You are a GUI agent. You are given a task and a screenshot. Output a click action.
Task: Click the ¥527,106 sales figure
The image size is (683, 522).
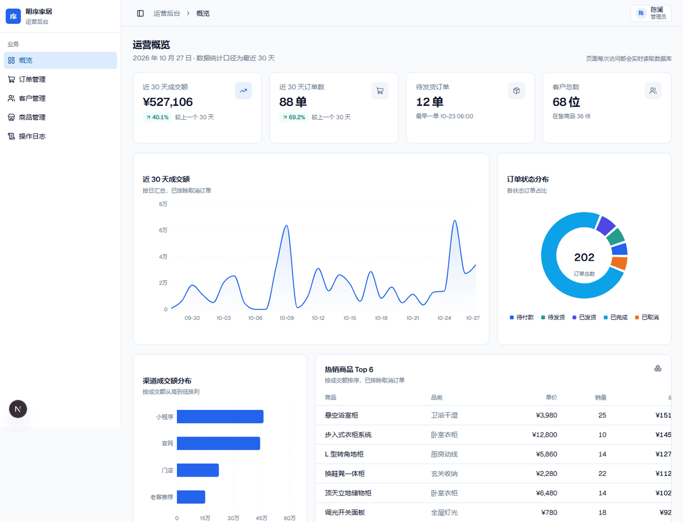pos(168,102)
